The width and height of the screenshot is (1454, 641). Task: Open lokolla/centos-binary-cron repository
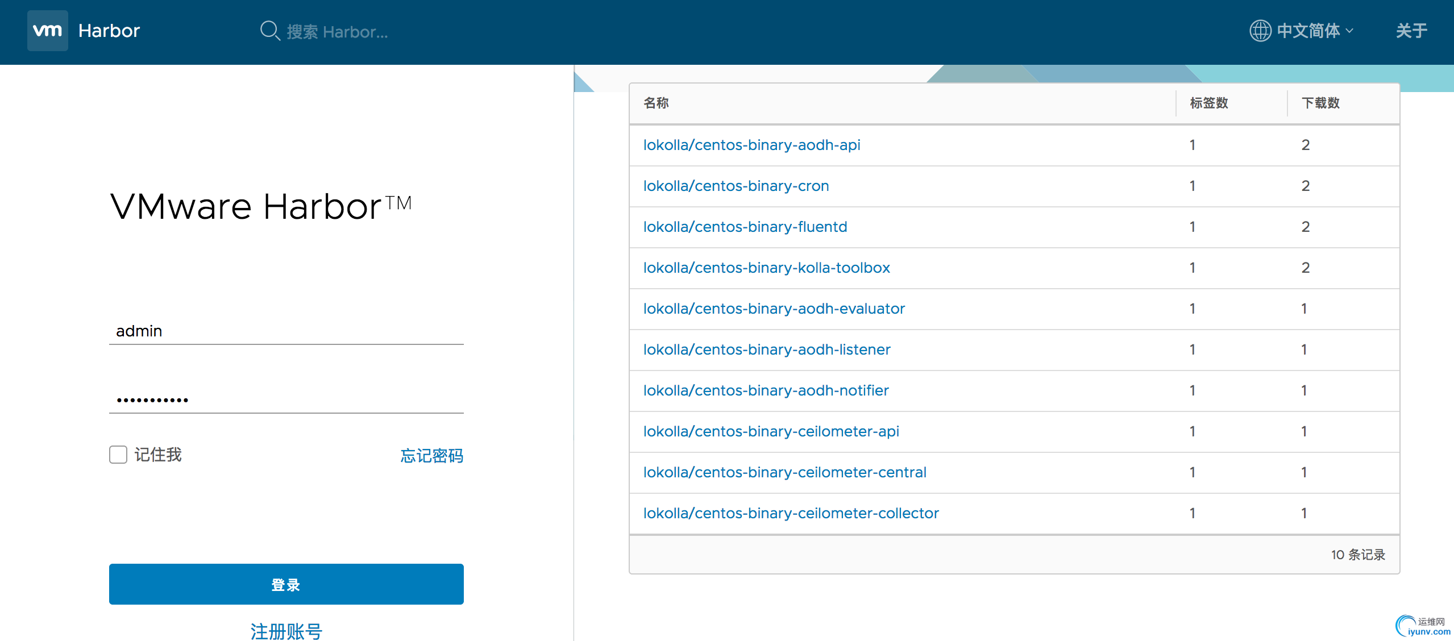coord(736,186)
